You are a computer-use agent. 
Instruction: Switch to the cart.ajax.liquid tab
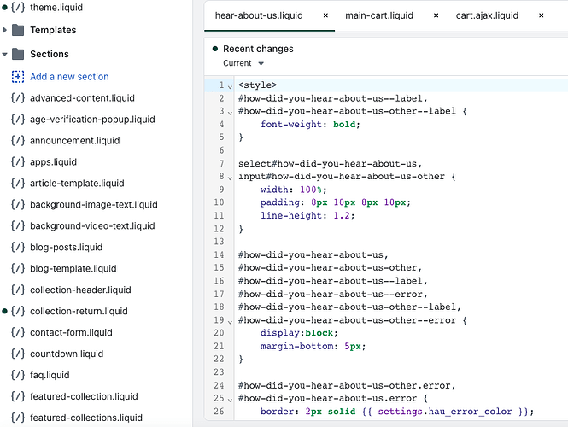pyautogui.click(x=487, y=15)
